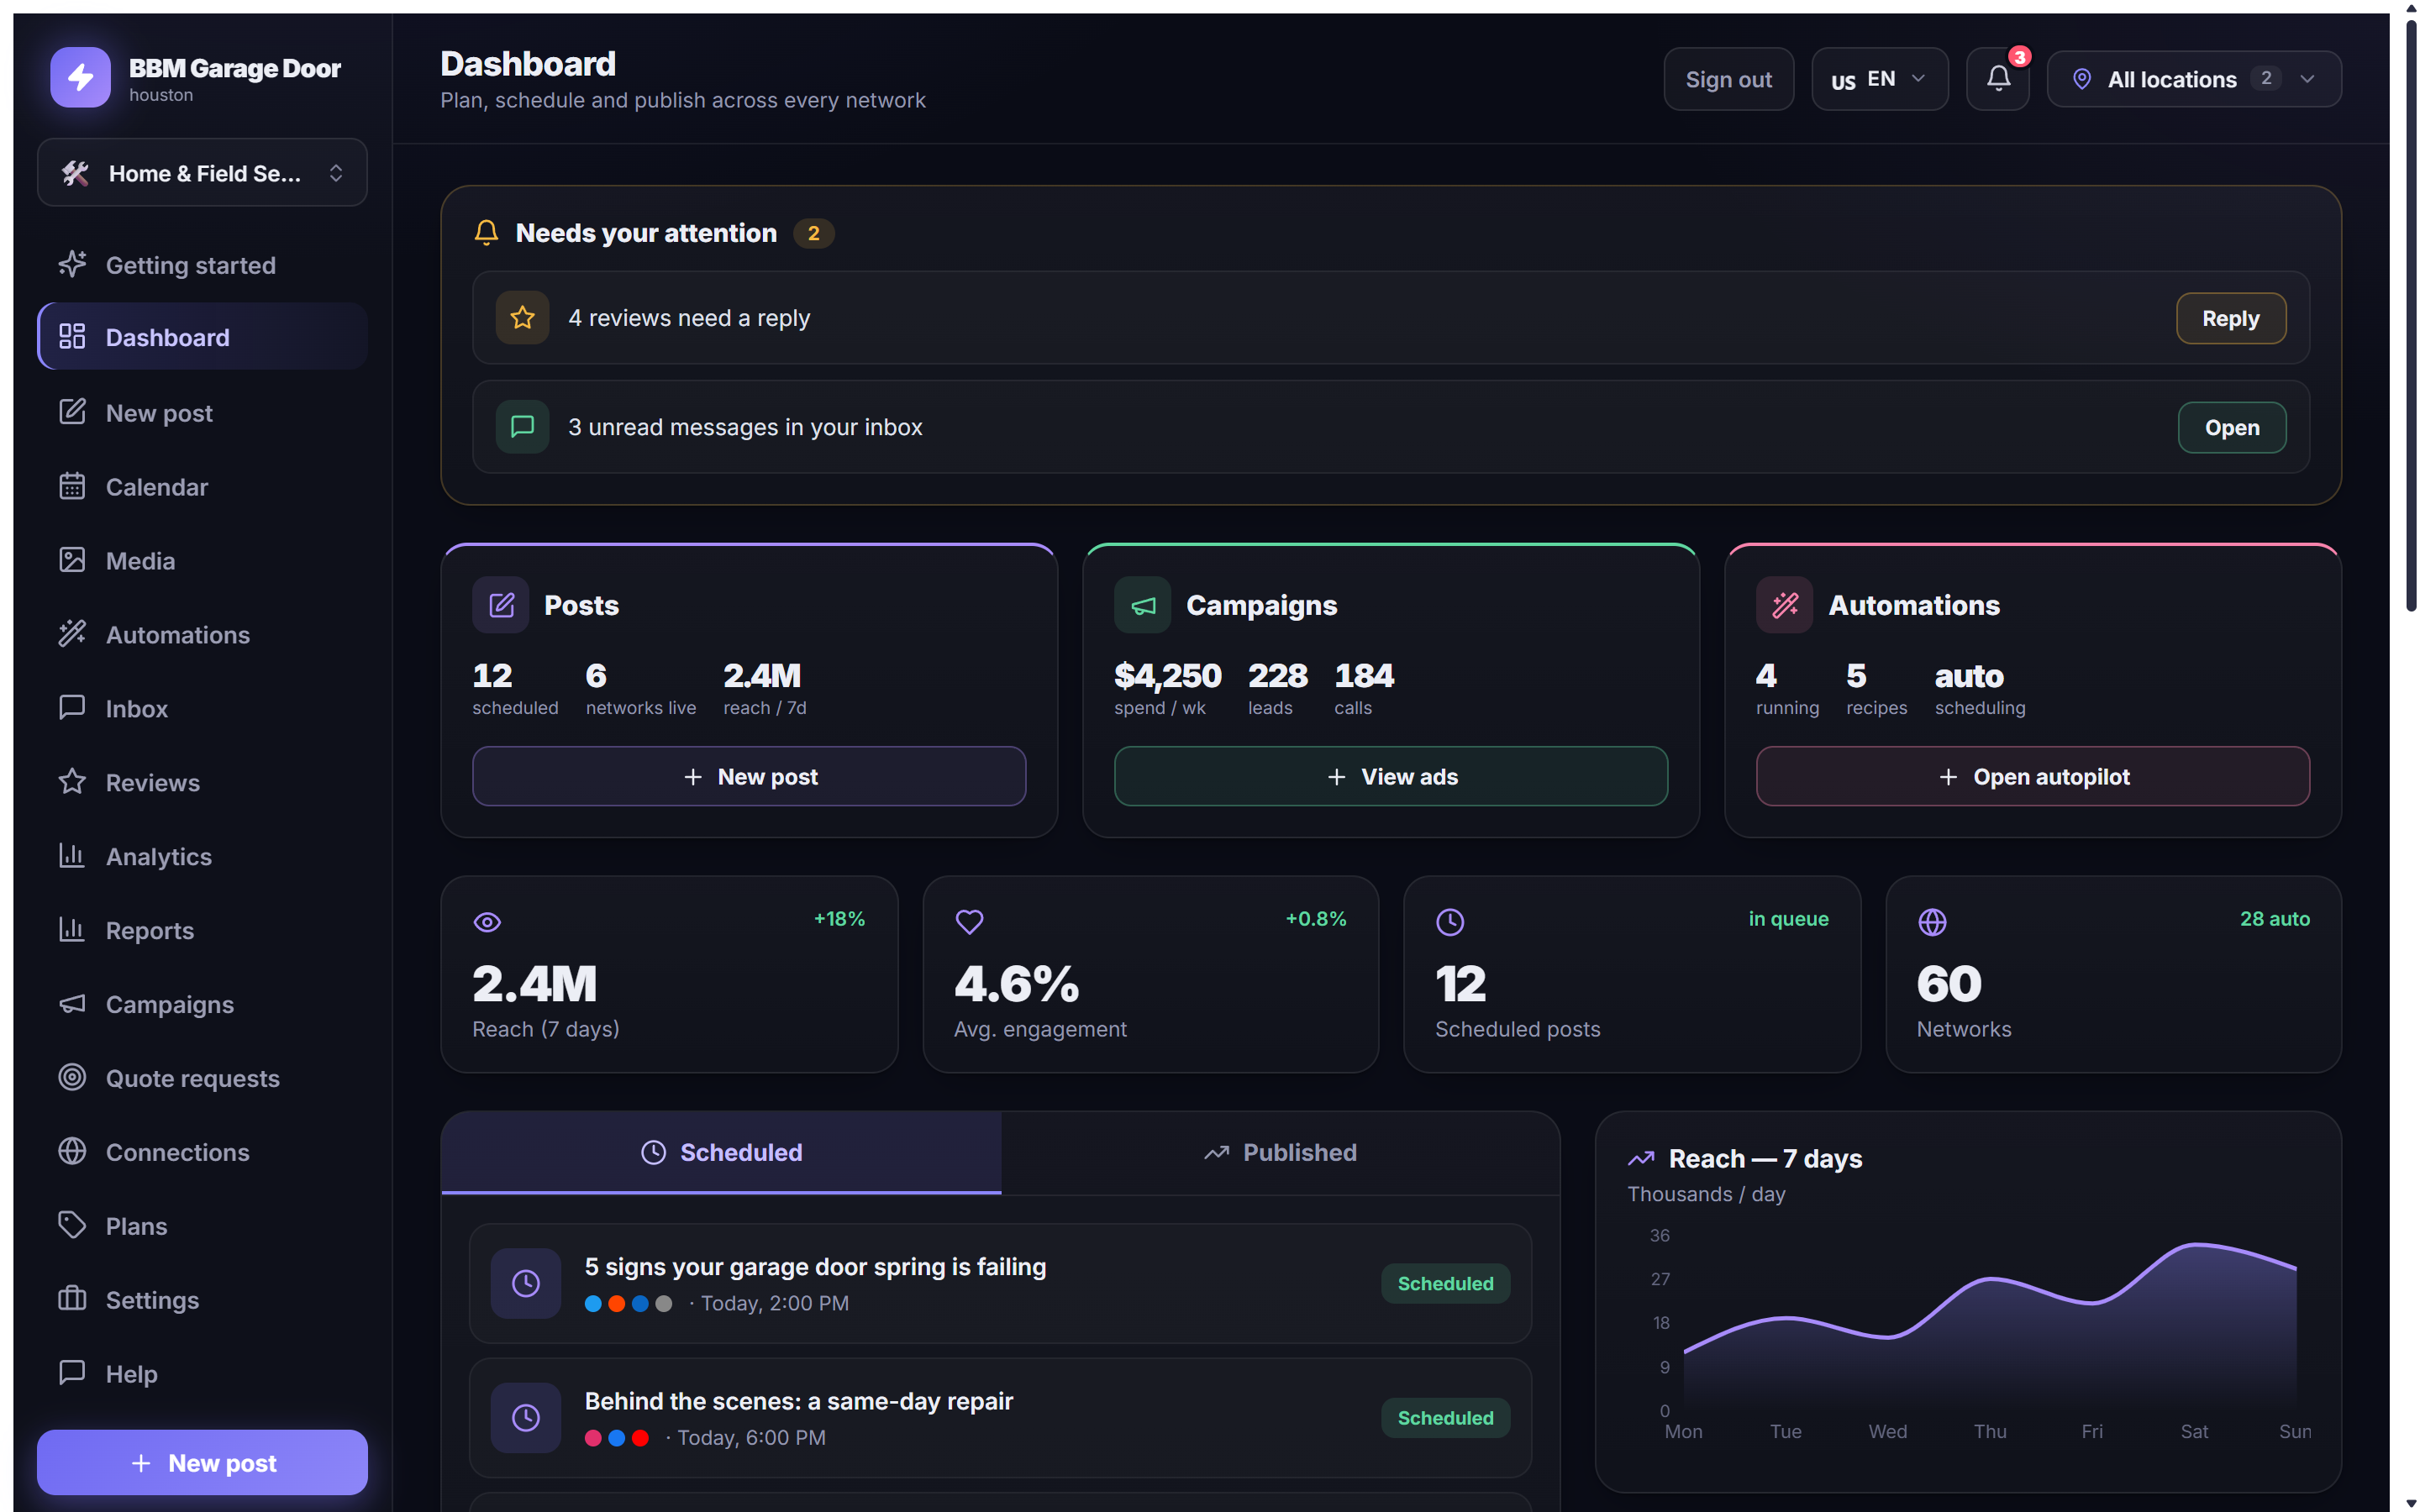Open Getting started in sidebar
This screenshot has width=2420, height=1512.
tap(202, 265)
